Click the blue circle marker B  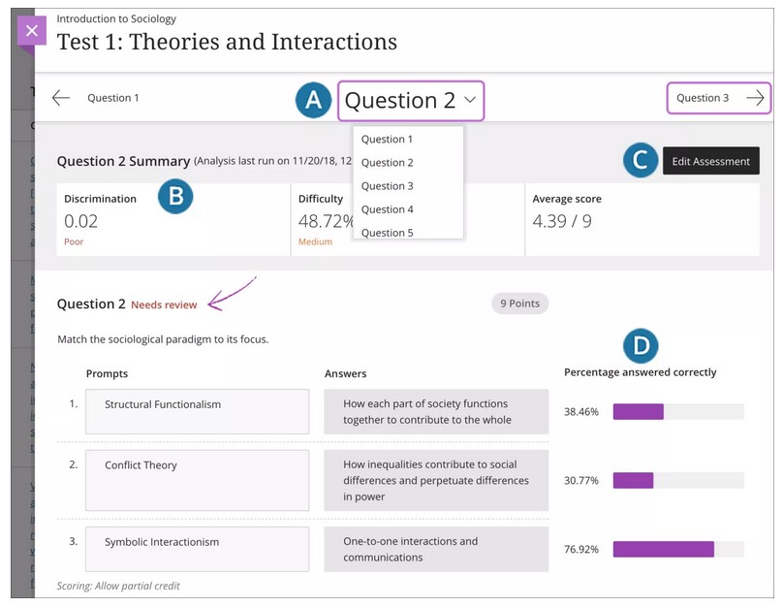(x=175, y=197)
